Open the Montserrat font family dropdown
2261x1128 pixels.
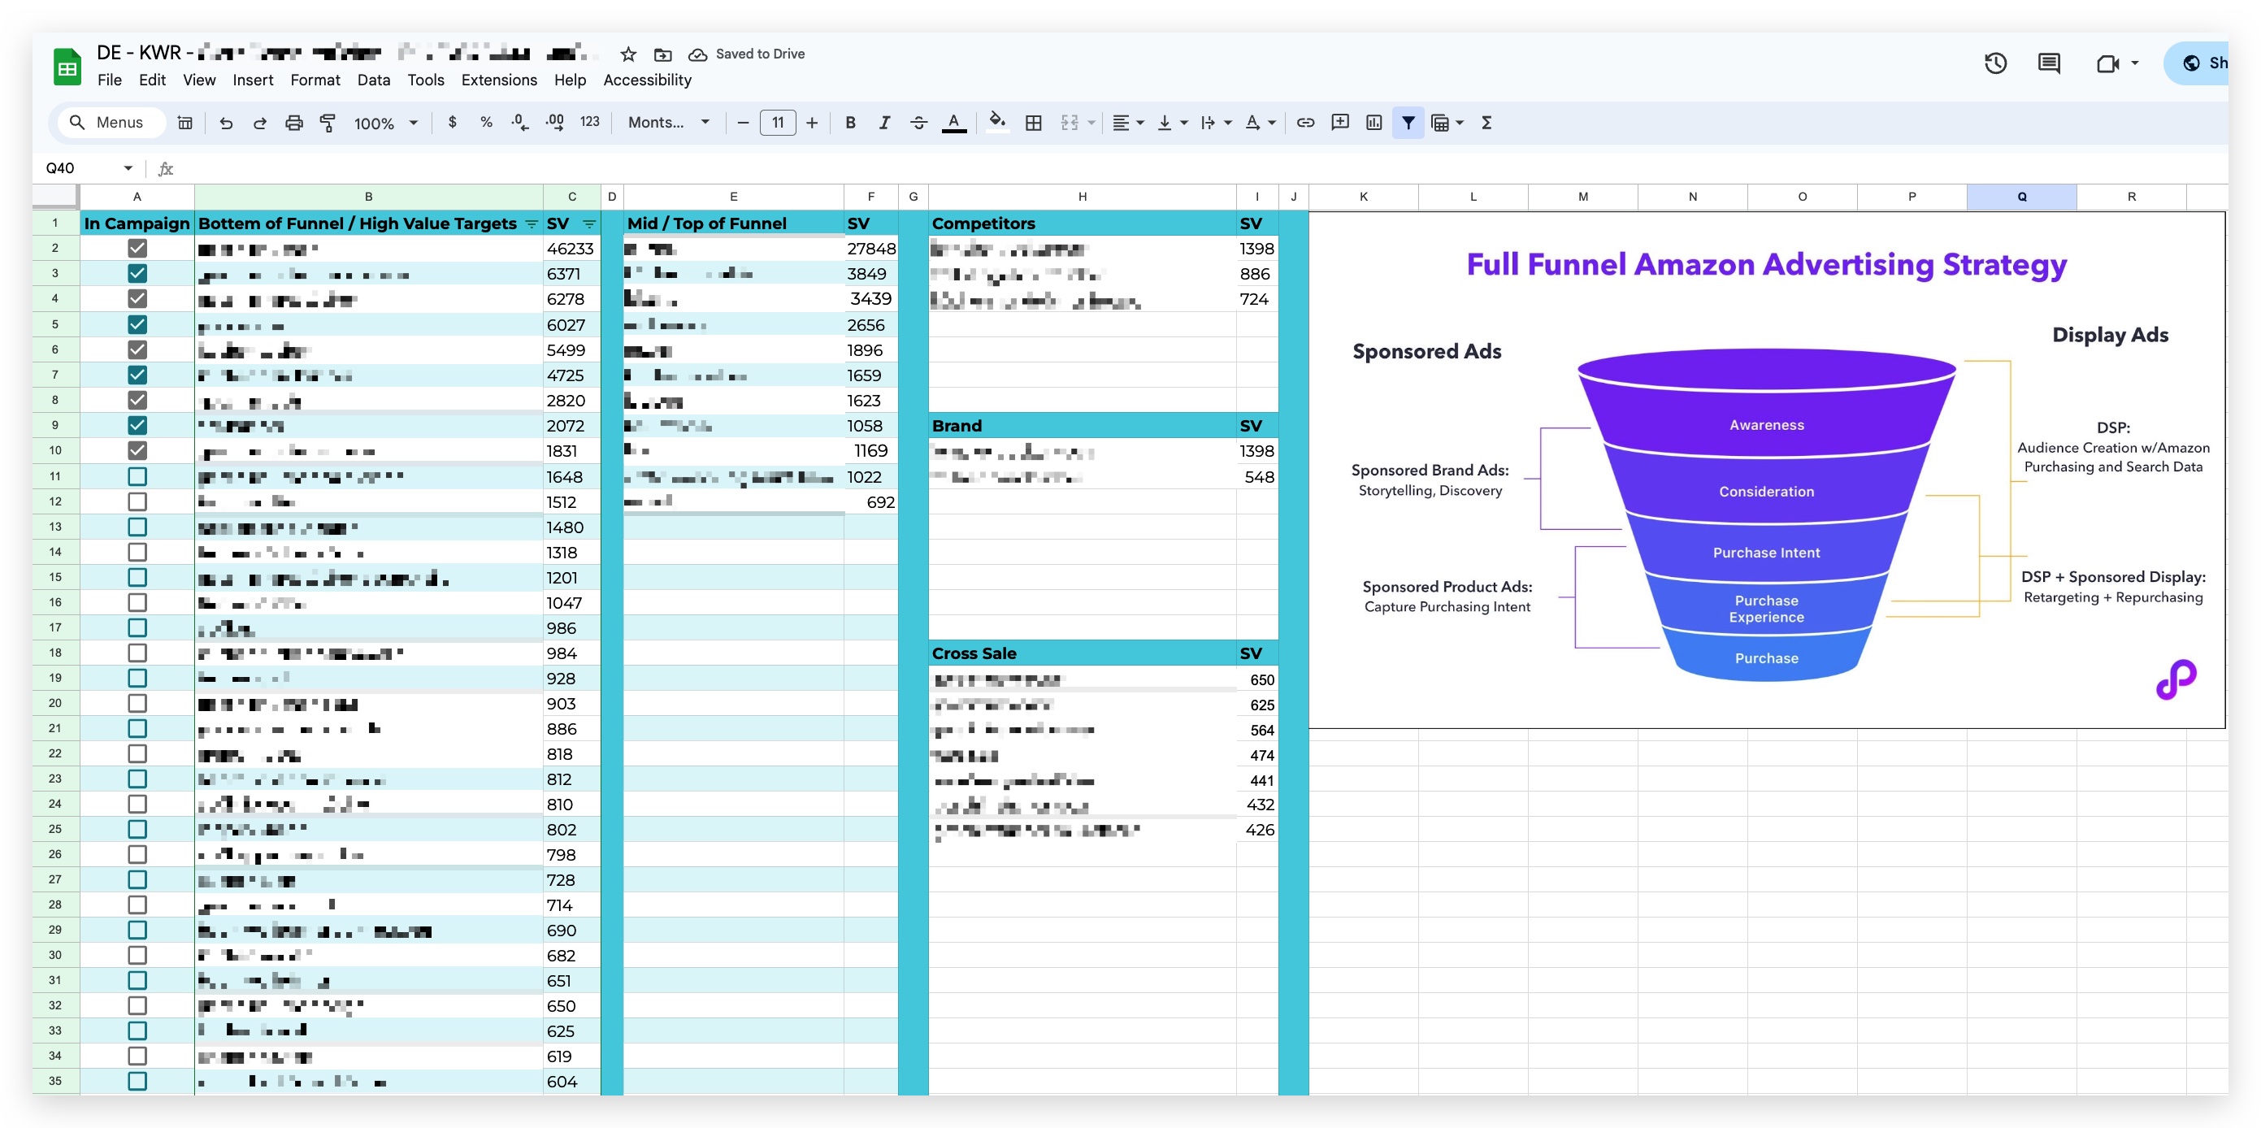pos(668,123)
